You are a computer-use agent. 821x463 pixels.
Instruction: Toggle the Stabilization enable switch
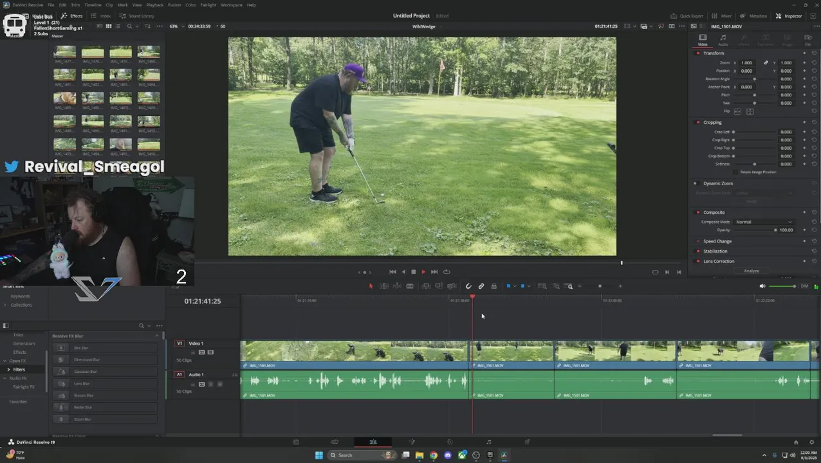(697, 251)
